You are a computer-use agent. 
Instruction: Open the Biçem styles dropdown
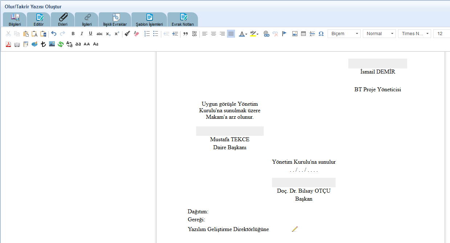coord(344,34)
